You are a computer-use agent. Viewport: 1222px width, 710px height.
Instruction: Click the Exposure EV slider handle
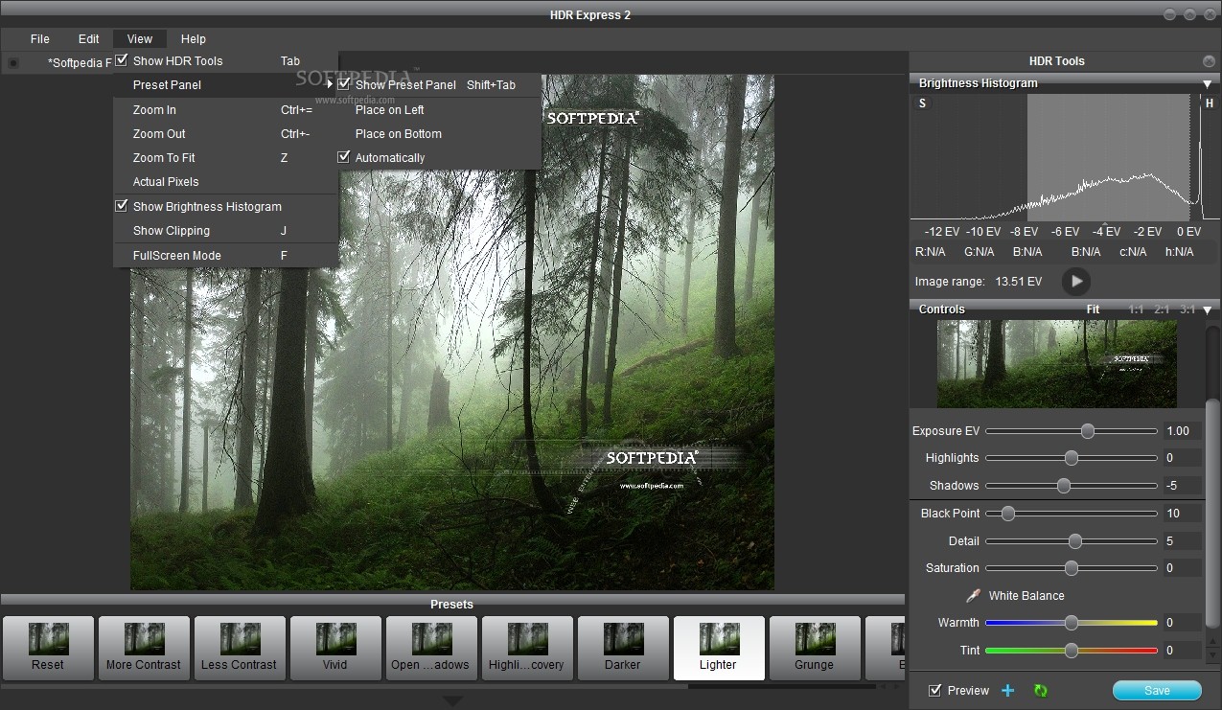[1087, 431]
